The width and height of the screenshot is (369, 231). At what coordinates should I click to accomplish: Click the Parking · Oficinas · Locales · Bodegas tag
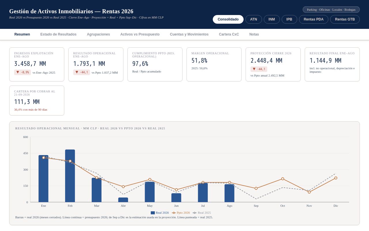(x=331, y=10)
